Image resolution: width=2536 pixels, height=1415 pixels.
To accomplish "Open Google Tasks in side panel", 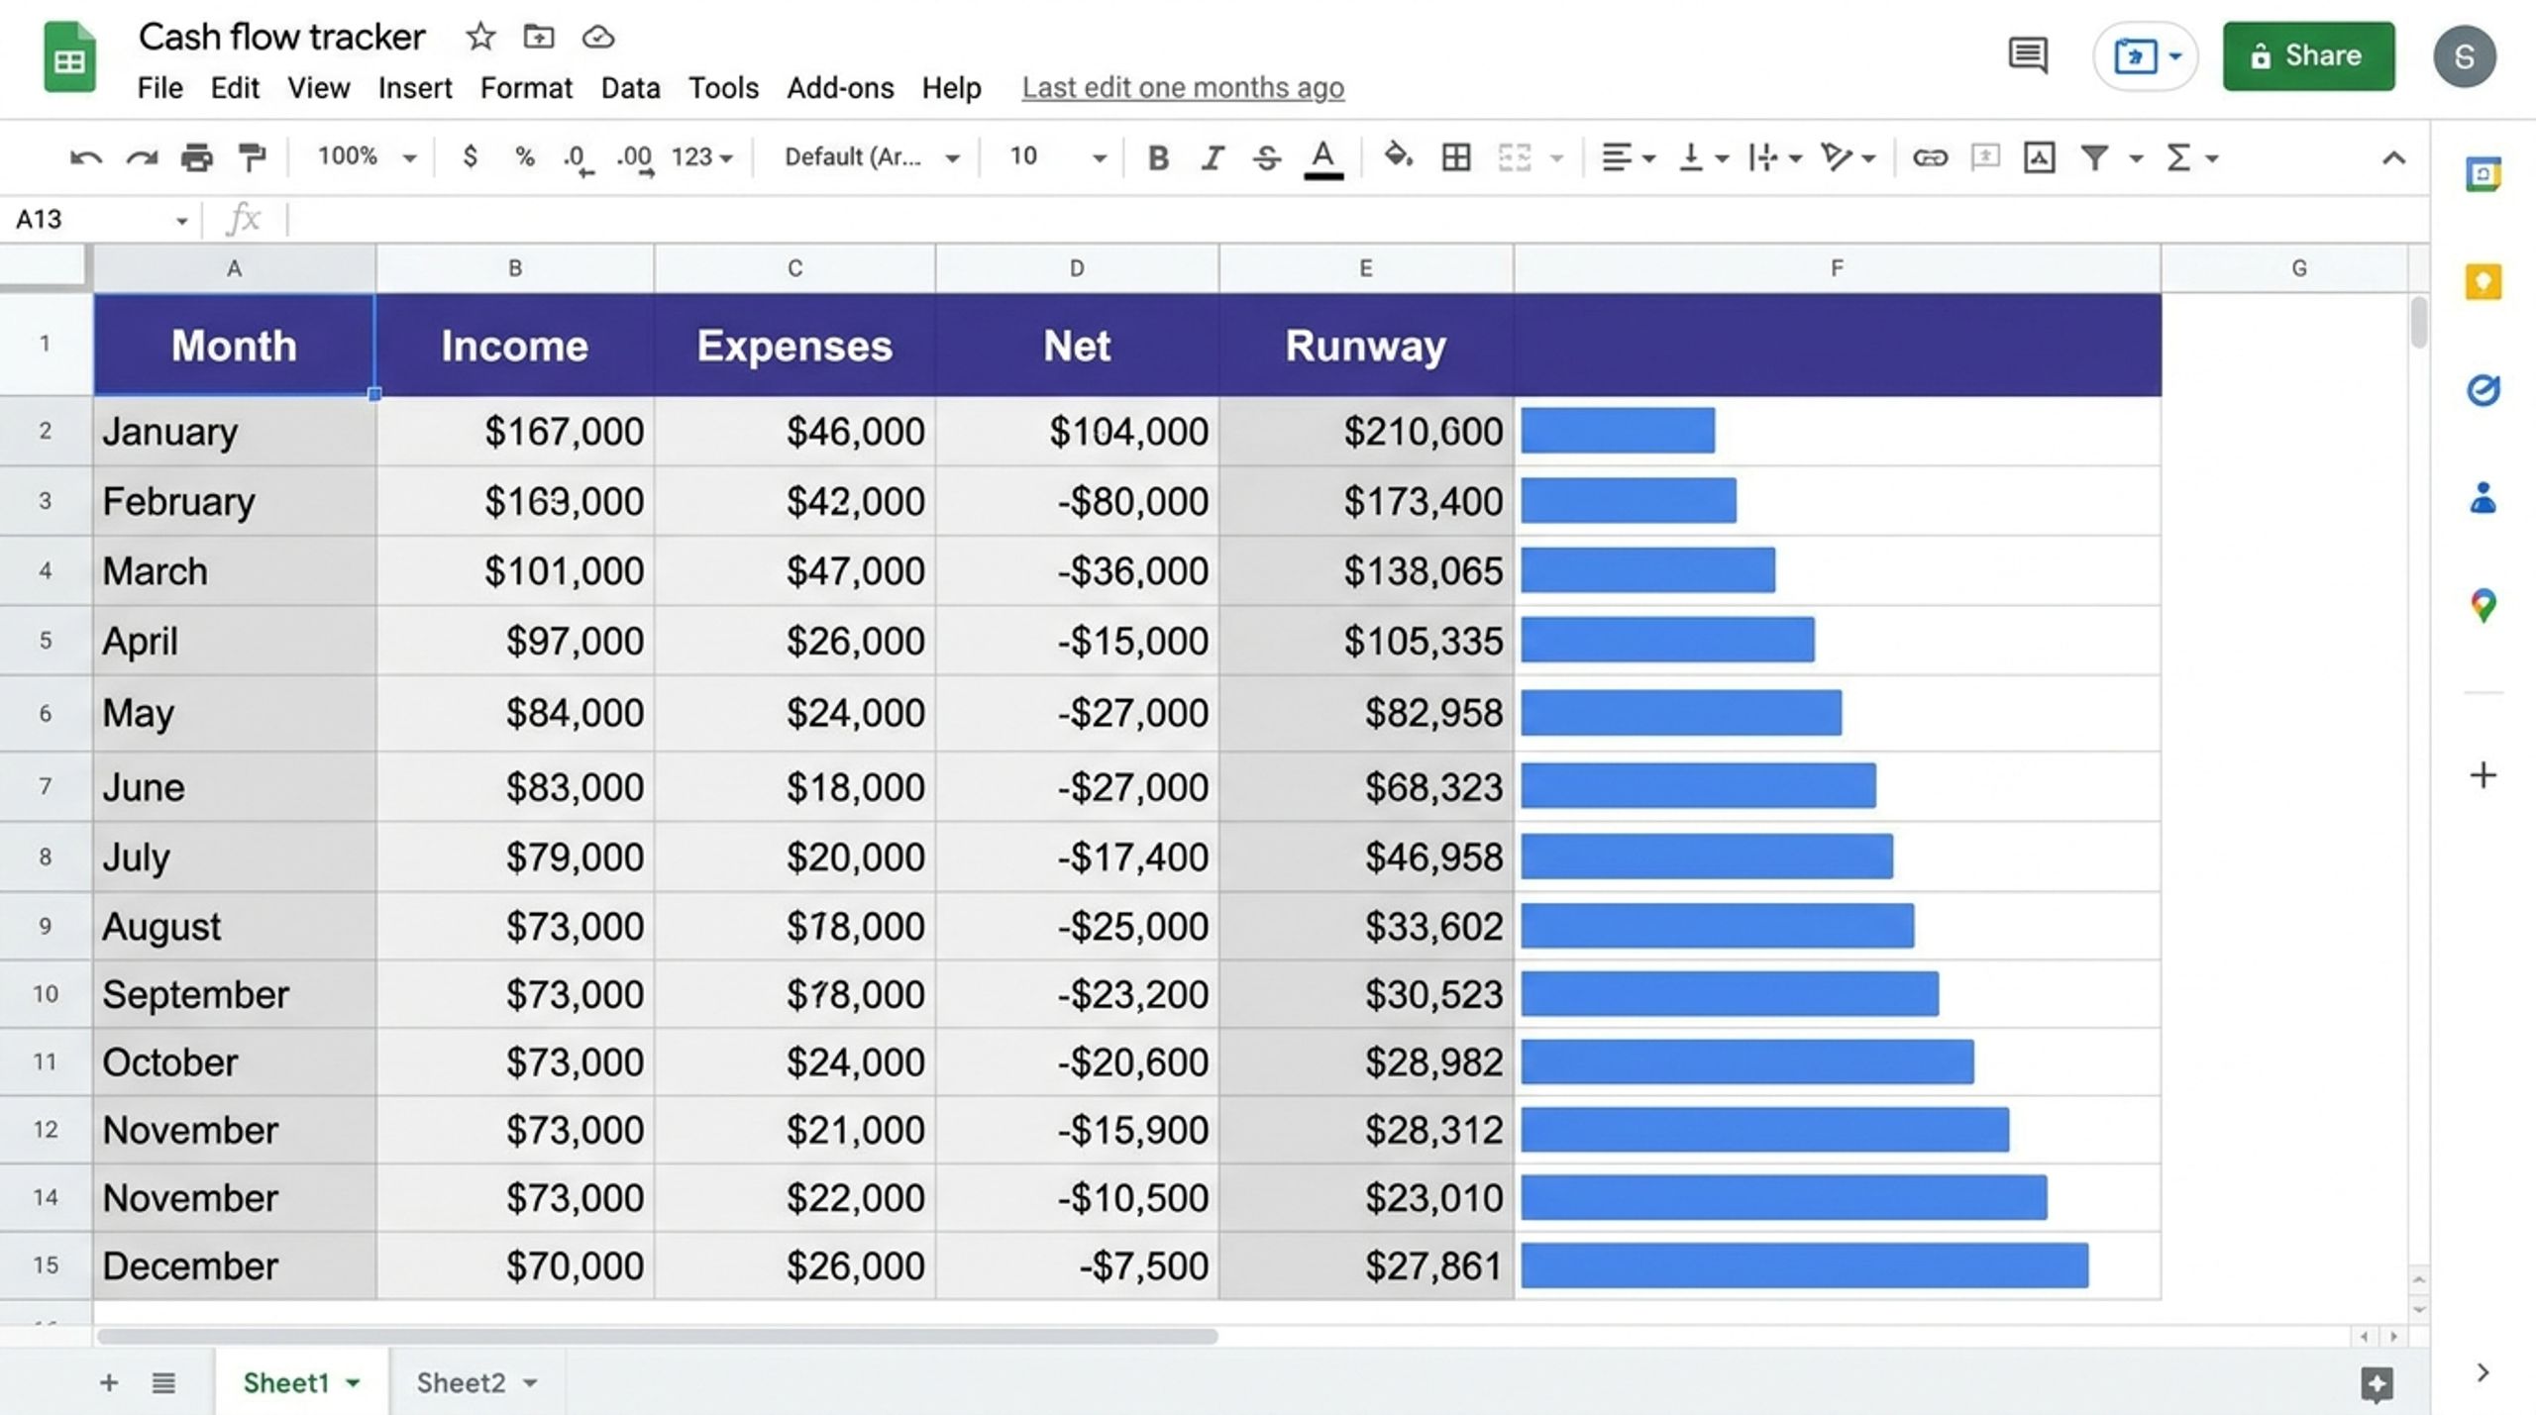I will pos(2483,390).
